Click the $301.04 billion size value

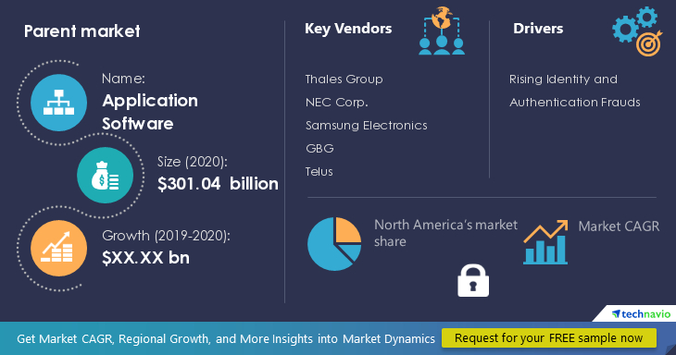(x=218, y=184)
